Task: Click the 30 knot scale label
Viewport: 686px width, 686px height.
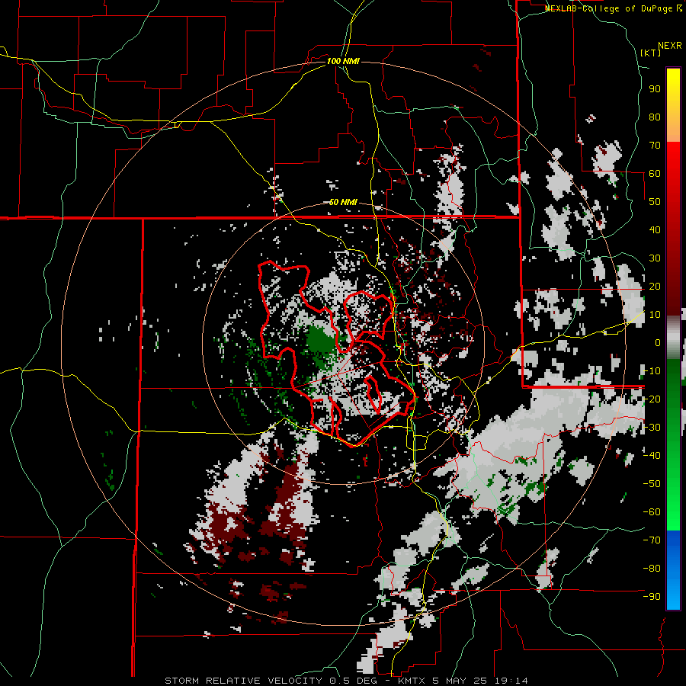Action: pyautogui.click(x=655, y=258)
